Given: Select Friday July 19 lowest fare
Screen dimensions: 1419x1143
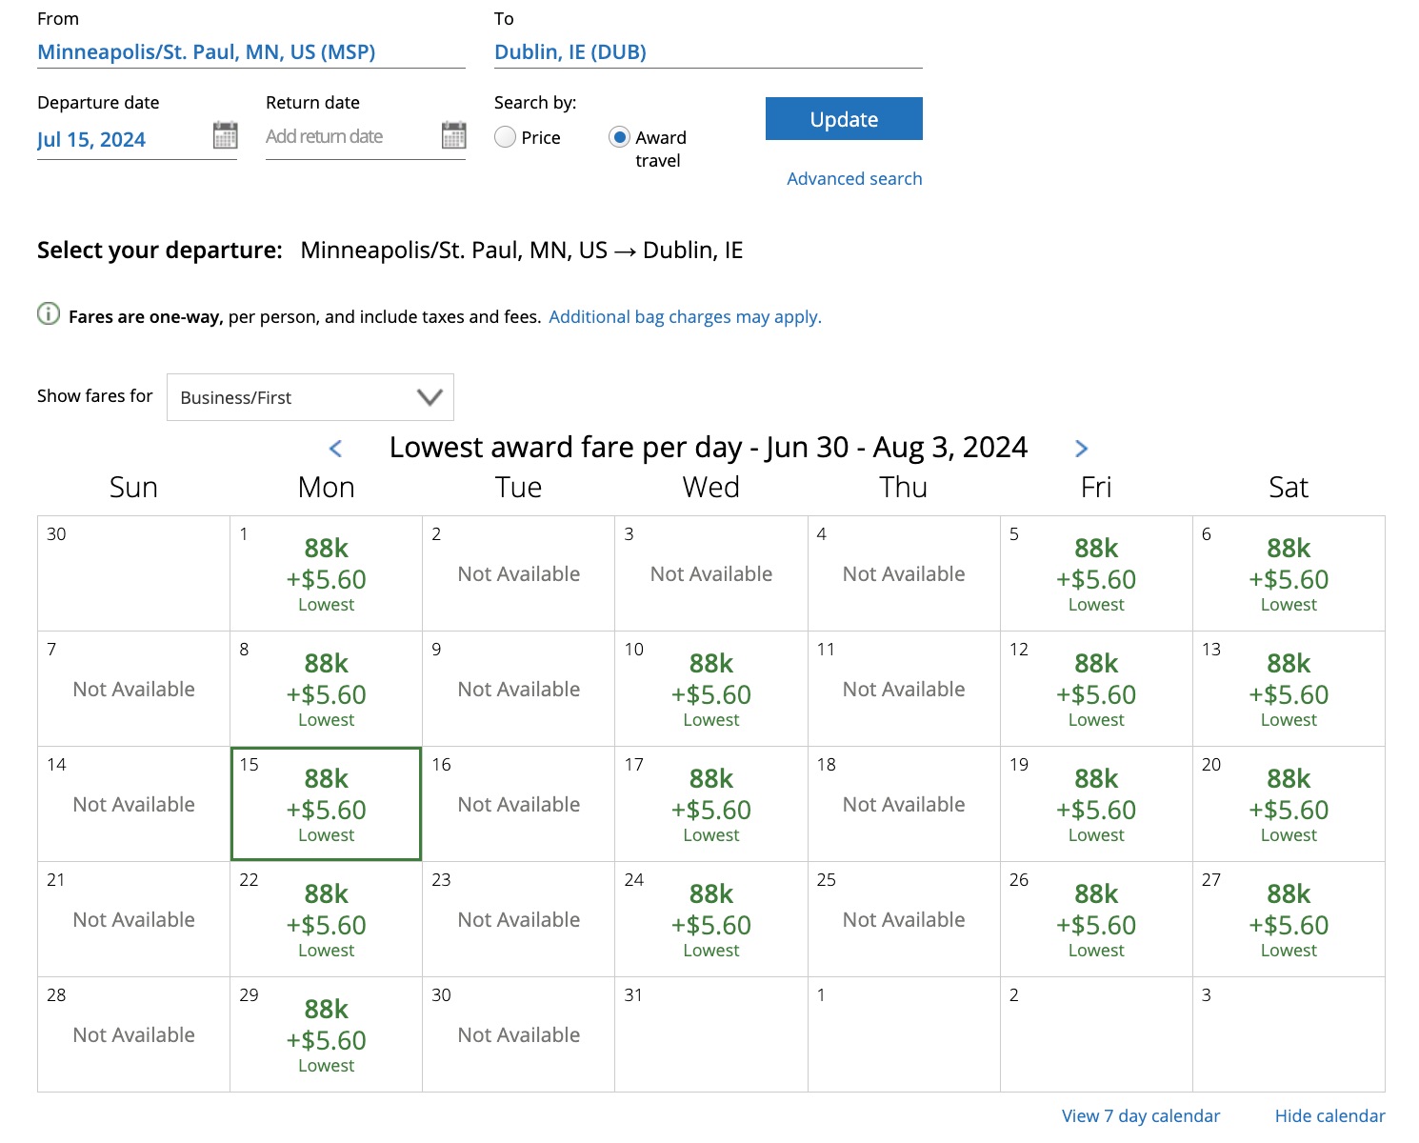Looking at the screenshot, I should pyautogui.click(x=1095, y=803).
